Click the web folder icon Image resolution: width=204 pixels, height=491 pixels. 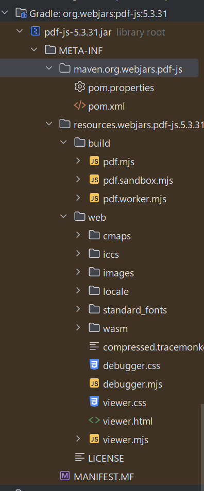coord(80,216)
